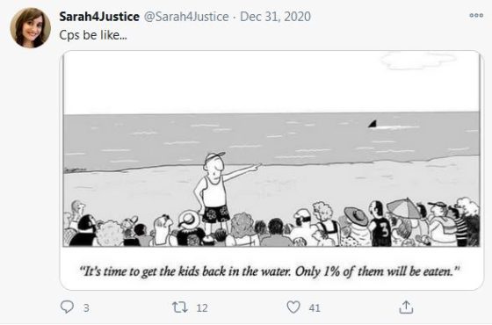This screenshot has height=325, width=492.
Task: Click the bold Sarah4Justice display name
Action: pos(99,17)
